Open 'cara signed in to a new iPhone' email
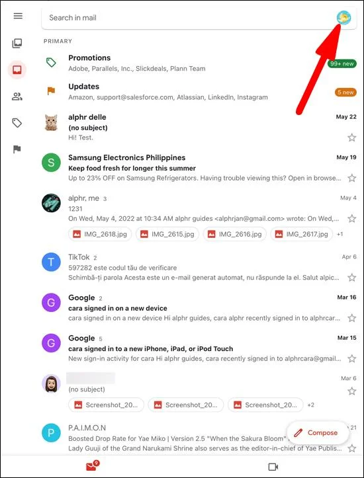 click(199, 348)
